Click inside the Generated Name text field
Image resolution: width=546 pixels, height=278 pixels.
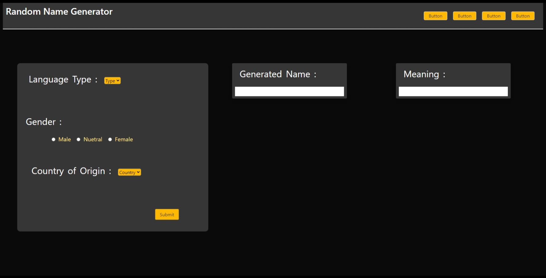pyautogui.click(x=289, y=91)
